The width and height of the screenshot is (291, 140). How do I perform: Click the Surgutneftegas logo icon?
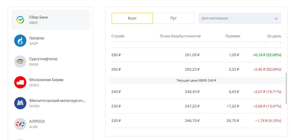pos(20,61)
